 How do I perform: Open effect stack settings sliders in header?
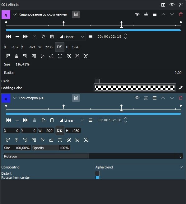[181, 5]
